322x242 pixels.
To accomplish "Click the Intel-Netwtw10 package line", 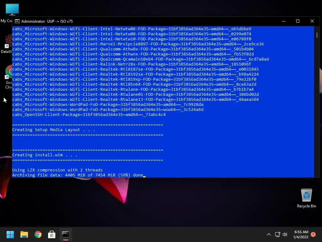I will (132, 39).
